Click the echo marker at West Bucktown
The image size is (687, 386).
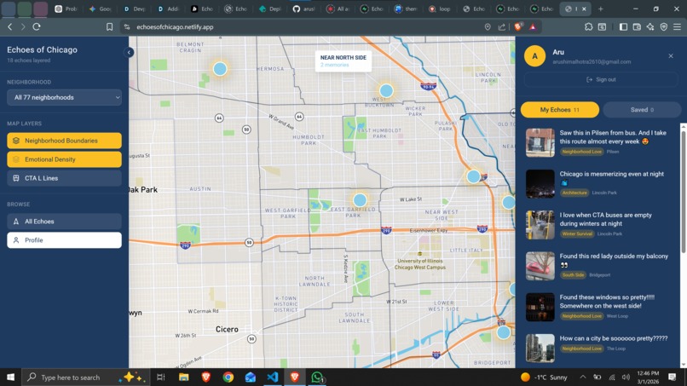[386, 90]
